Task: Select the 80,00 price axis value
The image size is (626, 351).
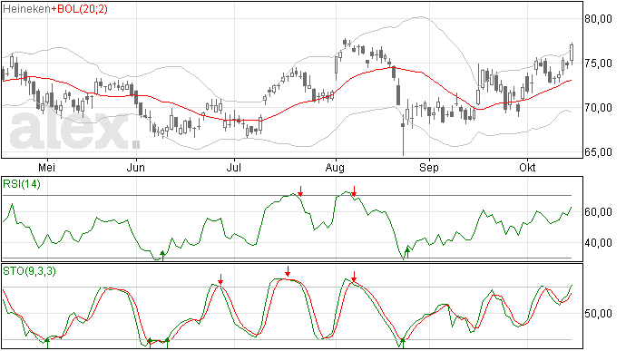Action: tap(598, 19)
